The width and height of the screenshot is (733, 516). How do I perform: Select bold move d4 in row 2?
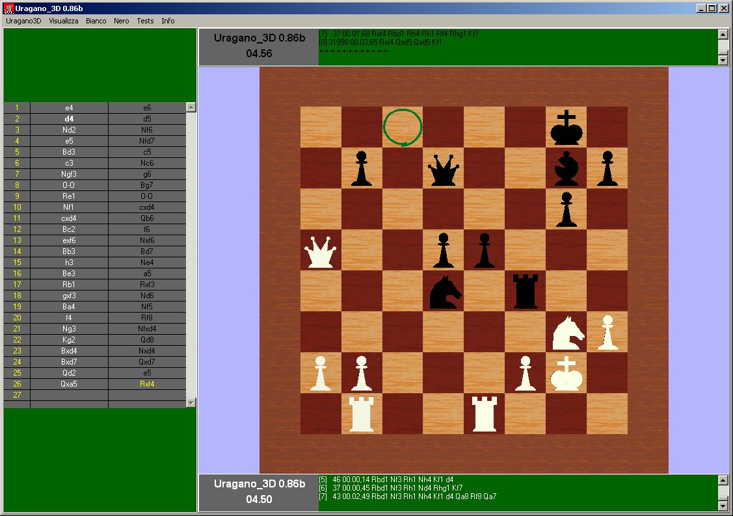(x=69, y=119)
